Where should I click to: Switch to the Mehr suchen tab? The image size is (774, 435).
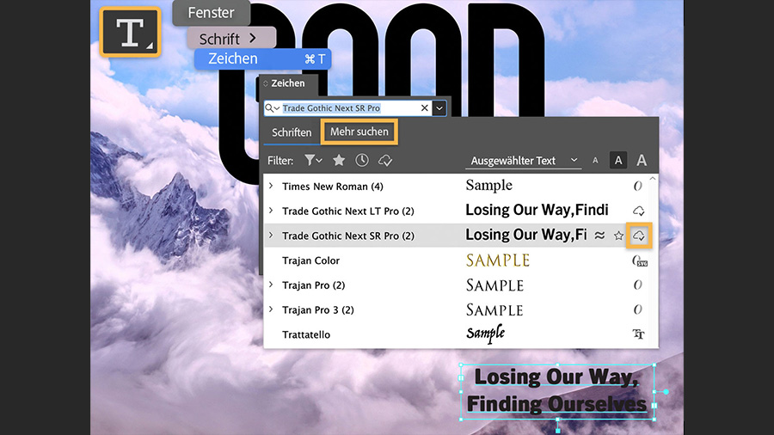359,132
